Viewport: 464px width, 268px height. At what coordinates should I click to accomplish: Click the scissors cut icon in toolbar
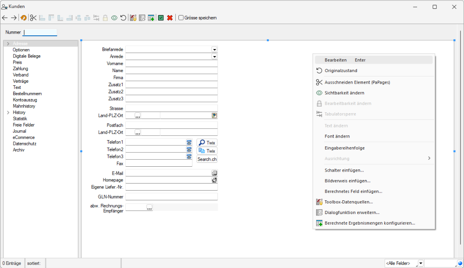click(33, 18)
